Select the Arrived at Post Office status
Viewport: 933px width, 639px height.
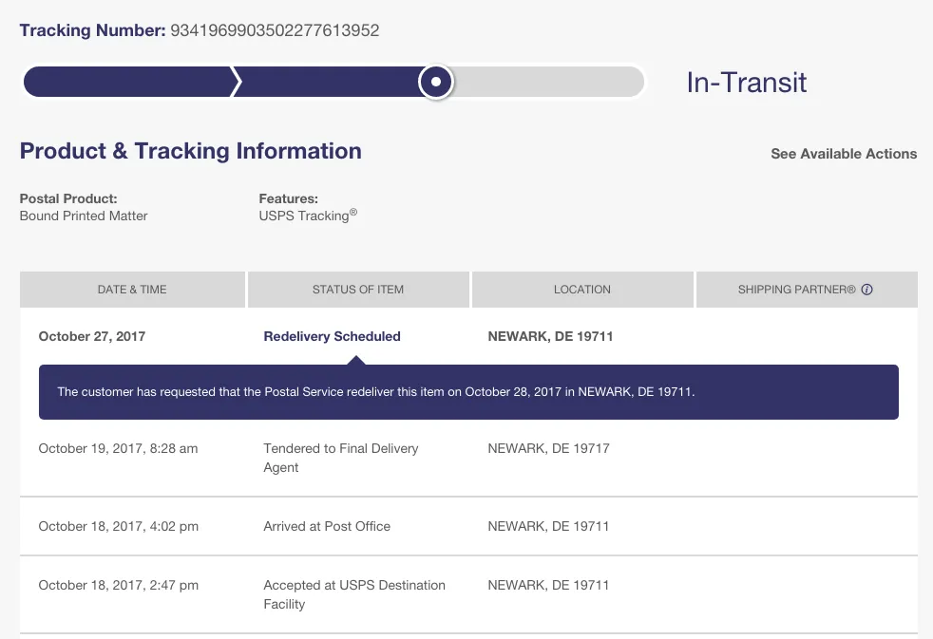click(327, 526)
